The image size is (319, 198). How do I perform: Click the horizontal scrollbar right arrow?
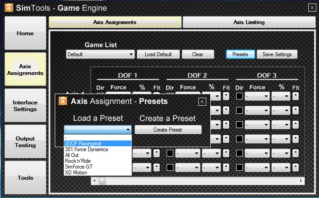point(301,181)
